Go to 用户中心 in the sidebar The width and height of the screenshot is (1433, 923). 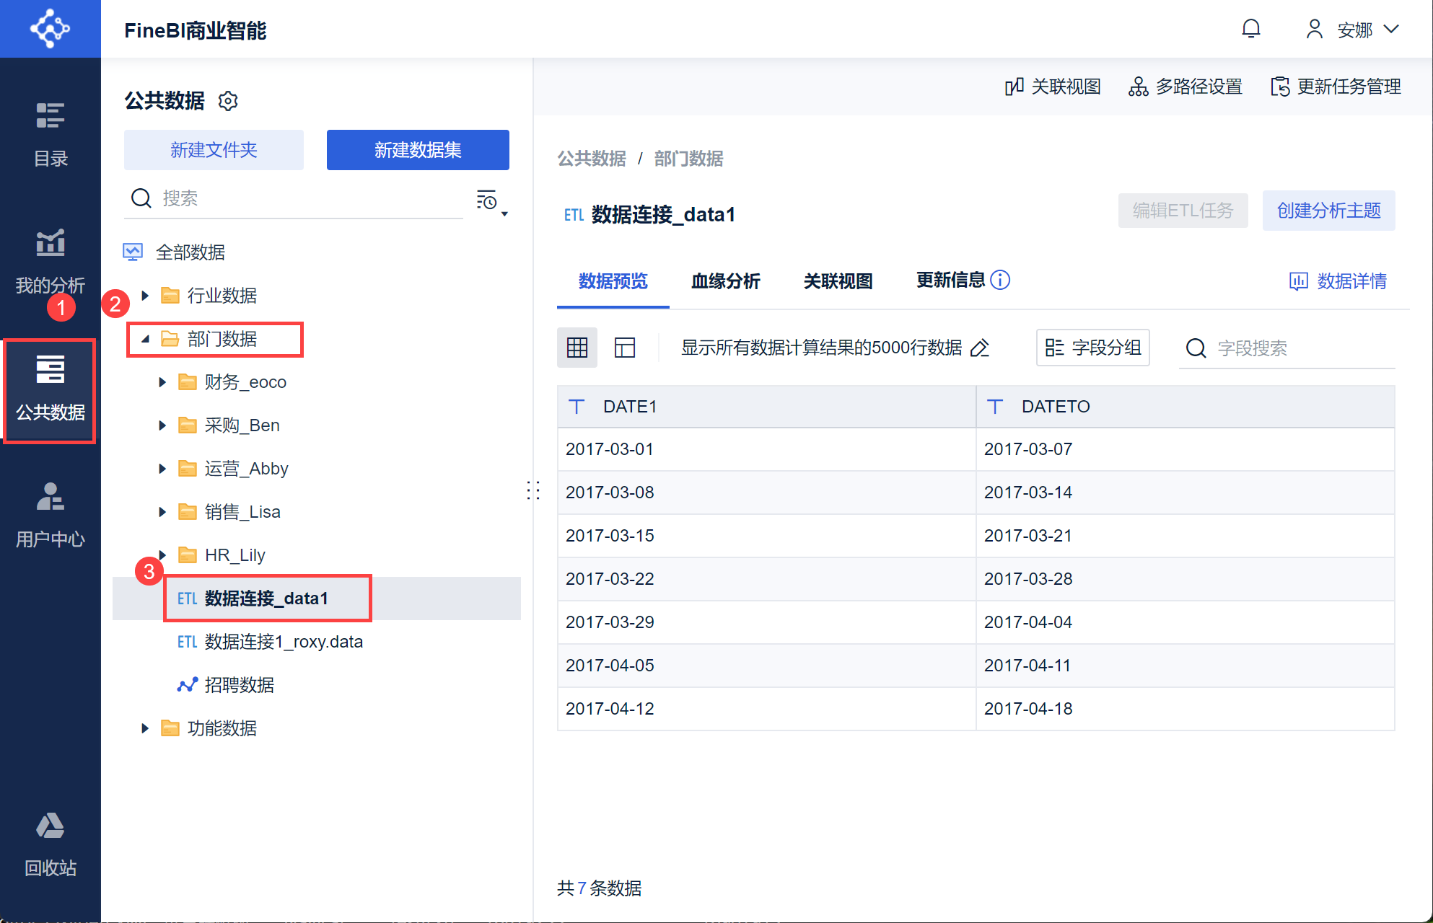[50, 515]
